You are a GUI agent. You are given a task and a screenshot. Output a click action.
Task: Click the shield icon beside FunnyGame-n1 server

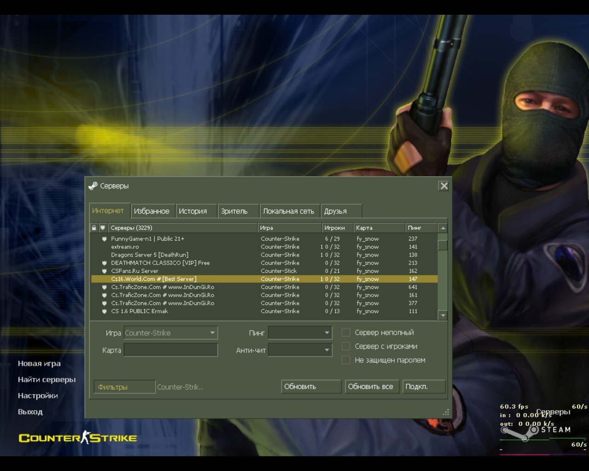pyautogui.click(x=104, y=239)
